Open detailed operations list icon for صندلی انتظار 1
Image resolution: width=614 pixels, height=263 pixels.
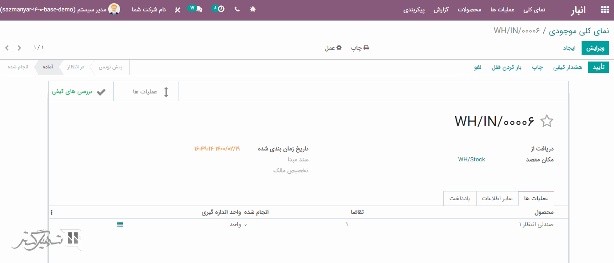point(120,224)
